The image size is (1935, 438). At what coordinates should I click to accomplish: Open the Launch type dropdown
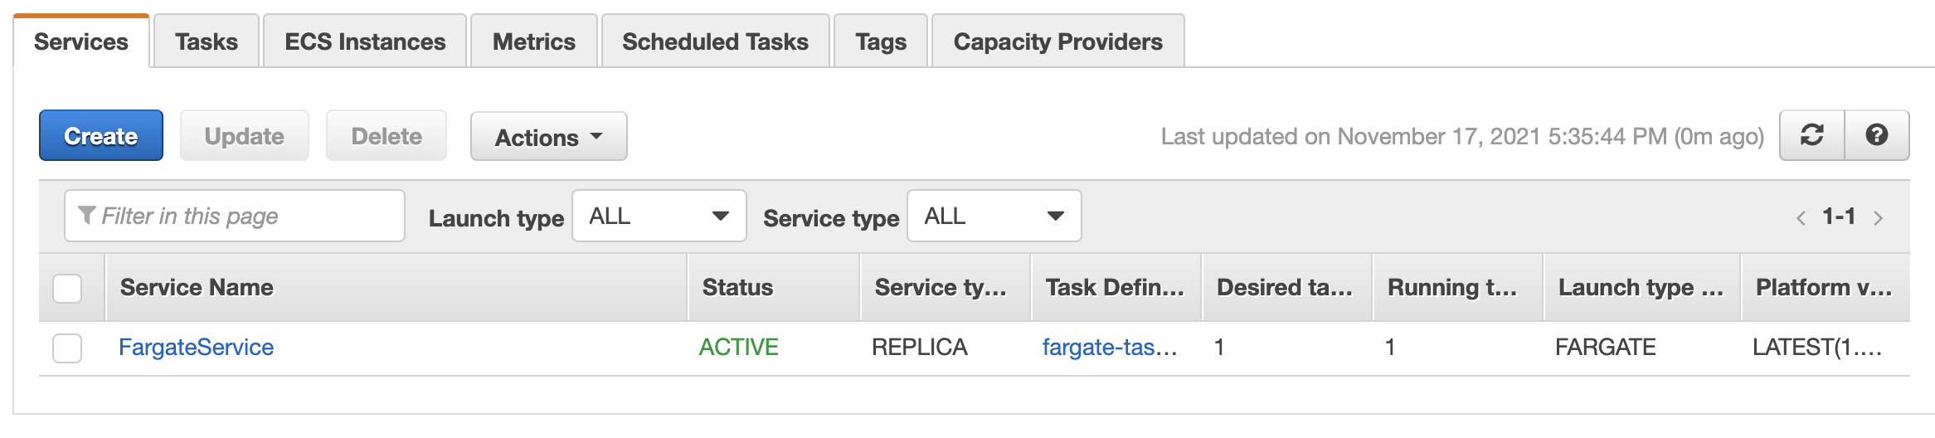tap(659, 217)
